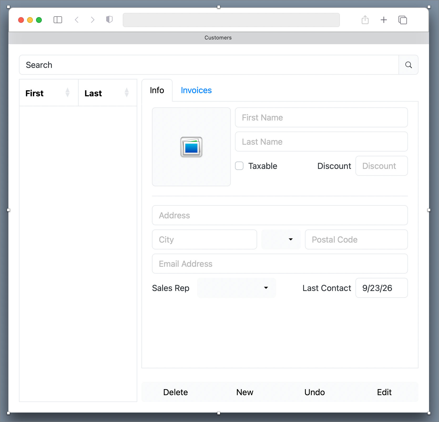Sort by the Last column arrows
Image resolution: width=439 pixels, height=422 pixels.
coord(127,93)
